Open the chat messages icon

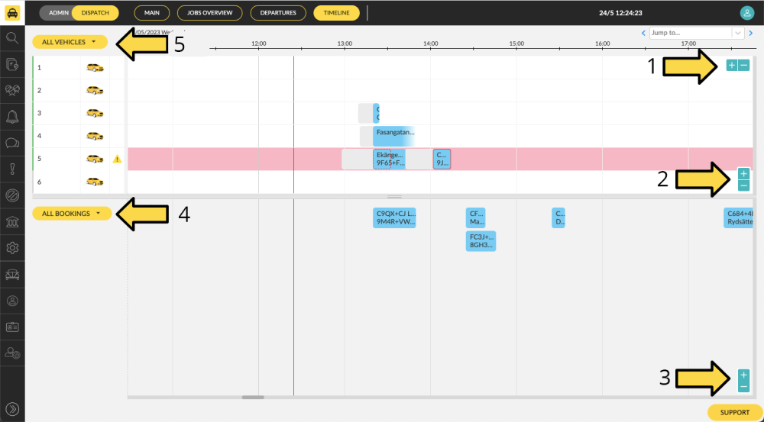(x=12, y=142)
